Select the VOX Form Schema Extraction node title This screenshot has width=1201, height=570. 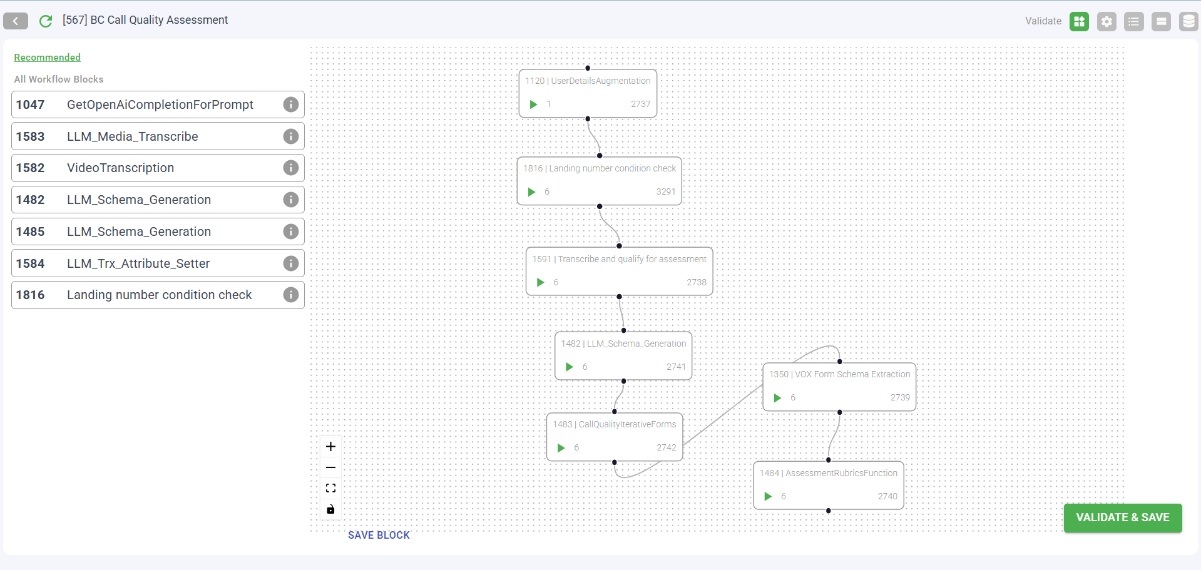pos(839,375)
